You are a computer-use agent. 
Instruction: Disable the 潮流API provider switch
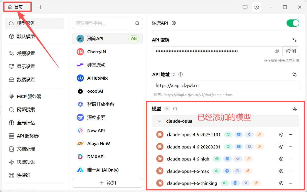pos(293,23)
